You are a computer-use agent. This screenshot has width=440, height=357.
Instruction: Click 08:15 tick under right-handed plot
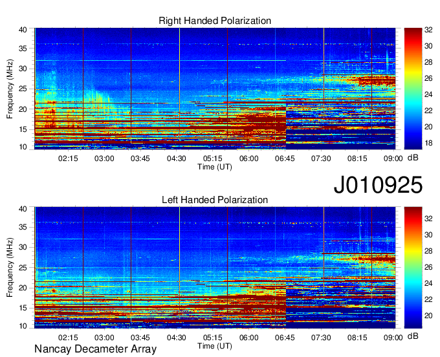tap(357, 158)
